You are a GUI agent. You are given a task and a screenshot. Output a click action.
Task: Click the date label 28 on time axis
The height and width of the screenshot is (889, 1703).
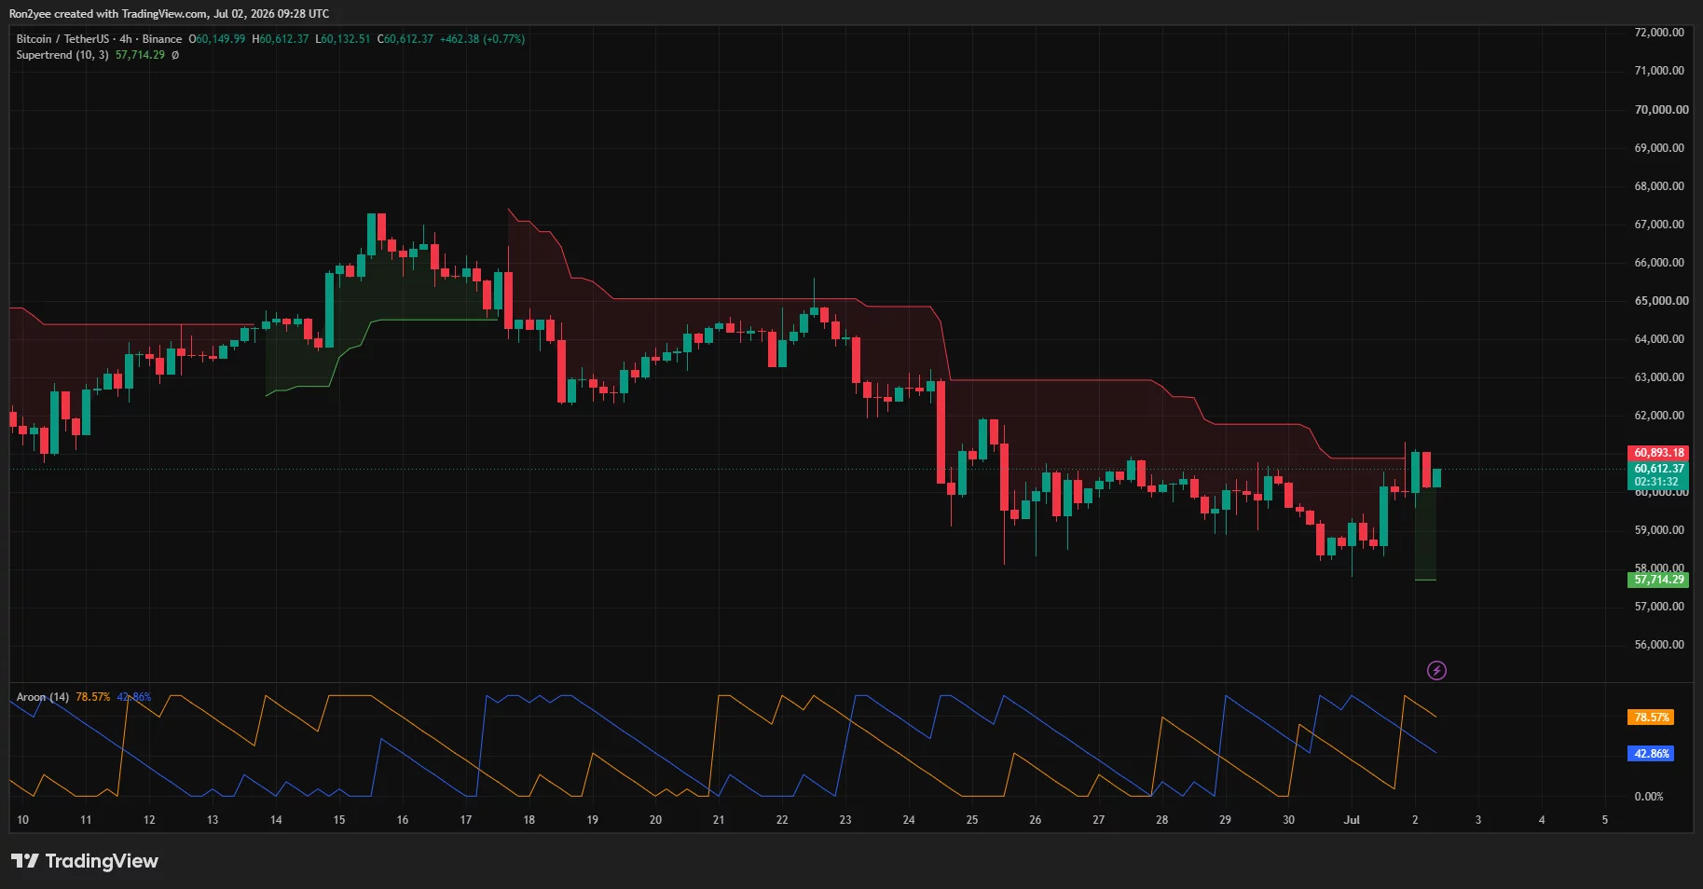[x=1161, y=820]
